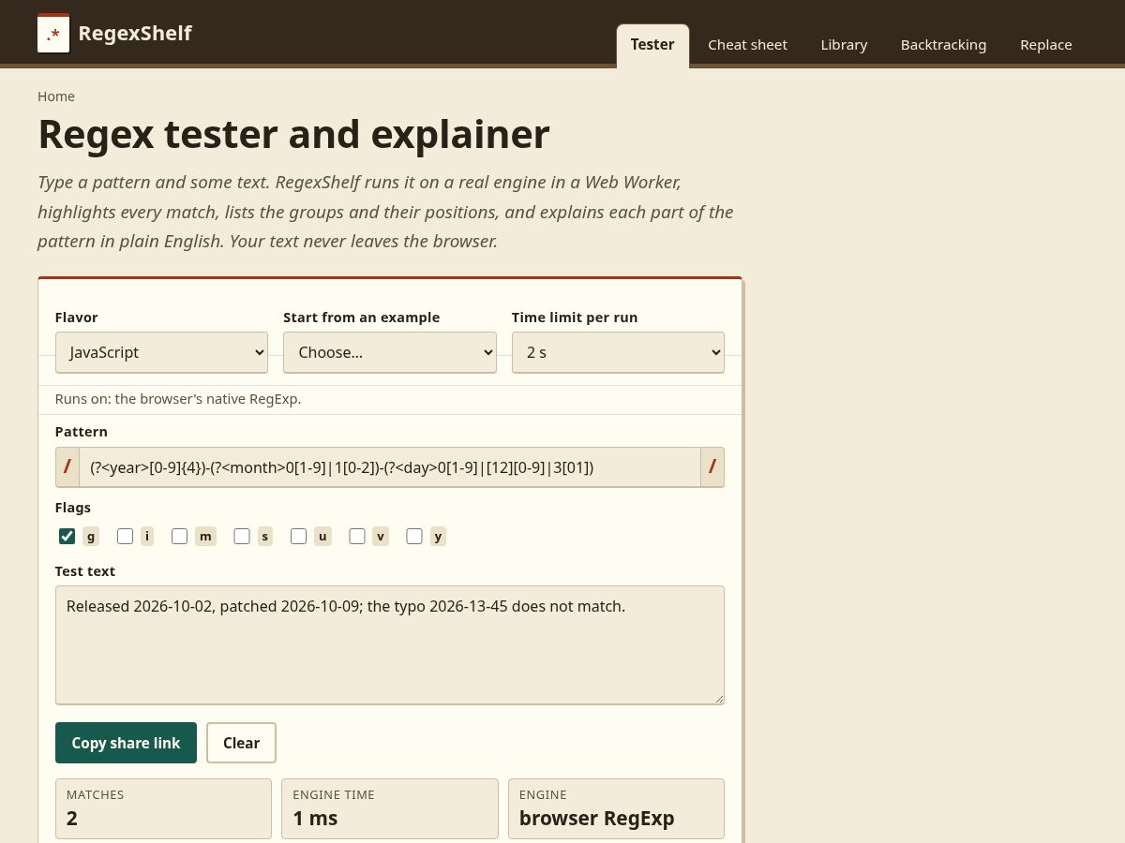Enable the m multiline flag checkbox
The width and height of the screenshot is (1125, 843).
tap(179, 537)
